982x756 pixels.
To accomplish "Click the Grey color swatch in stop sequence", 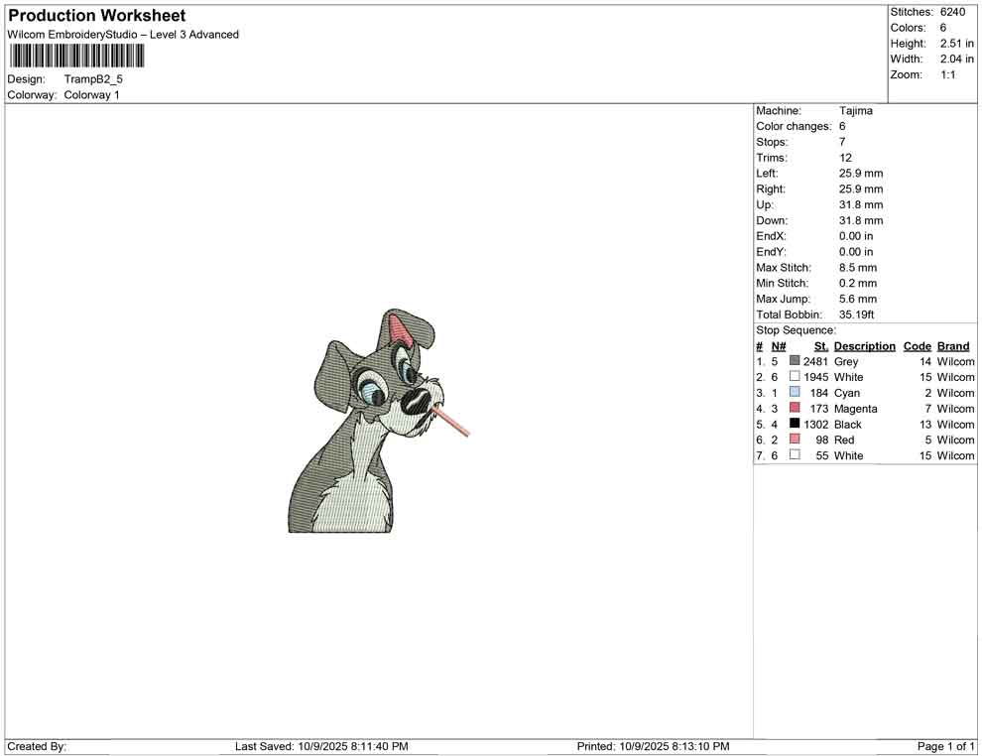I will point(795,361).
